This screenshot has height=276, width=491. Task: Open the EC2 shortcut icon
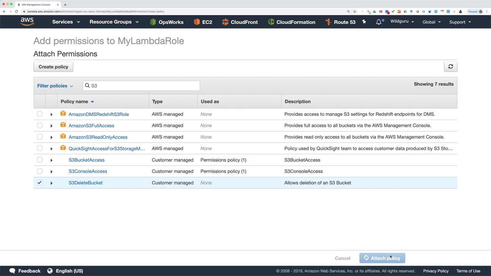[197, 22]
